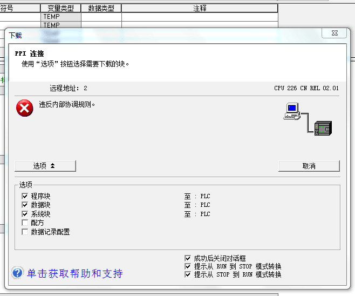Click the red error X icon
The height and width of the screenshot is (296, 355).
pyautogui.click(x=25, y=108)
